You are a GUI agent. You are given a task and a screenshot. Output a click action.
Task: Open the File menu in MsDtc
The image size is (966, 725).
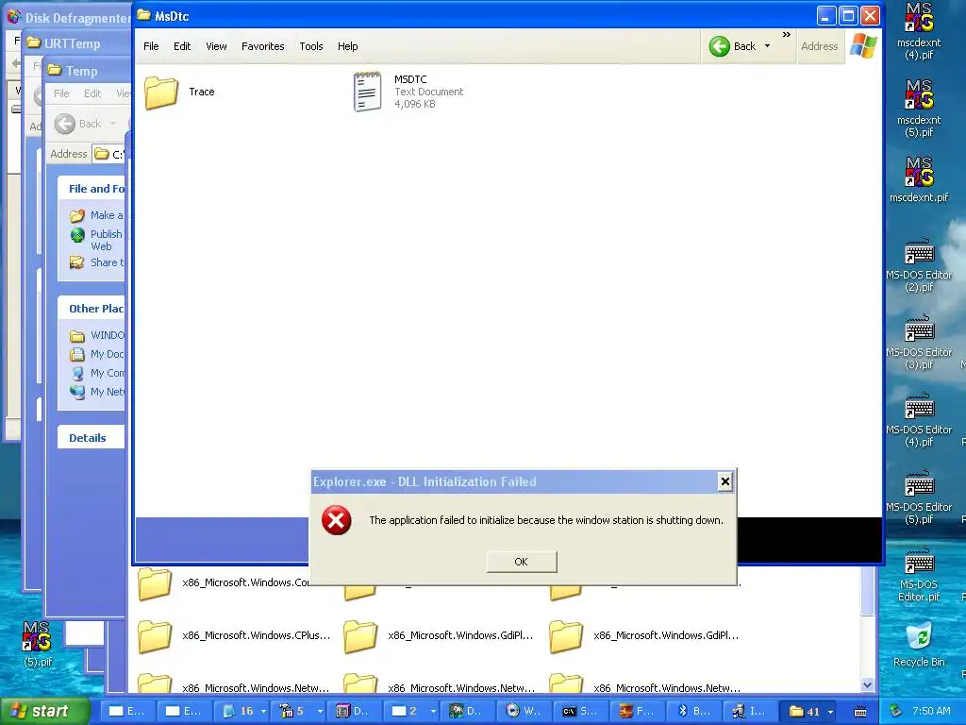[151, 46]
